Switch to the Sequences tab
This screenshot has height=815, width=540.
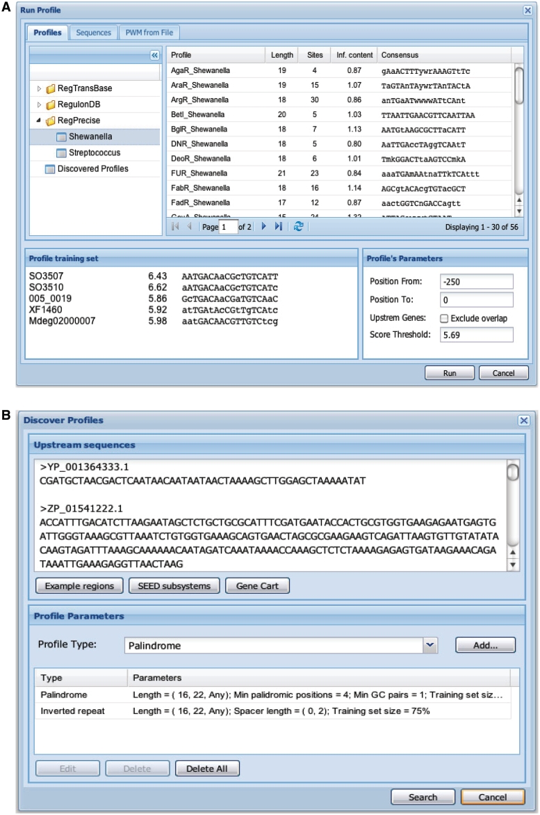point(92,33)
